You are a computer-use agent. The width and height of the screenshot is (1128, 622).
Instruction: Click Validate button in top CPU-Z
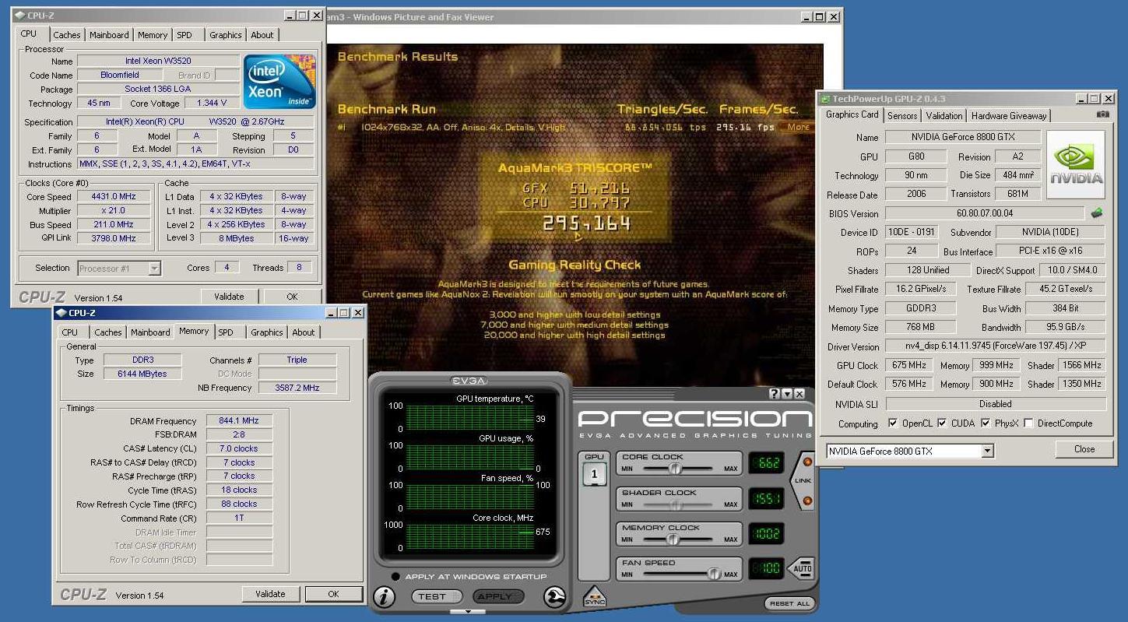tap(229, 297)
